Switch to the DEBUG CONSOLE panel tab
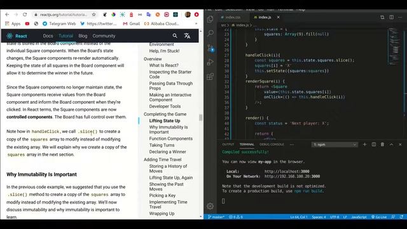Screen dimensions: 407x229 (272, 144)
